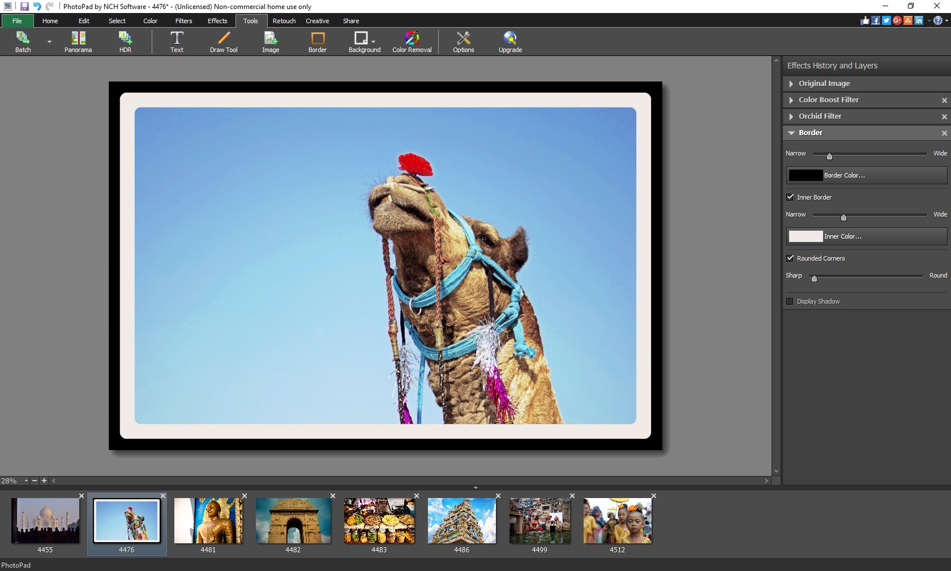Activate the Draw Tool

point(222,42)
